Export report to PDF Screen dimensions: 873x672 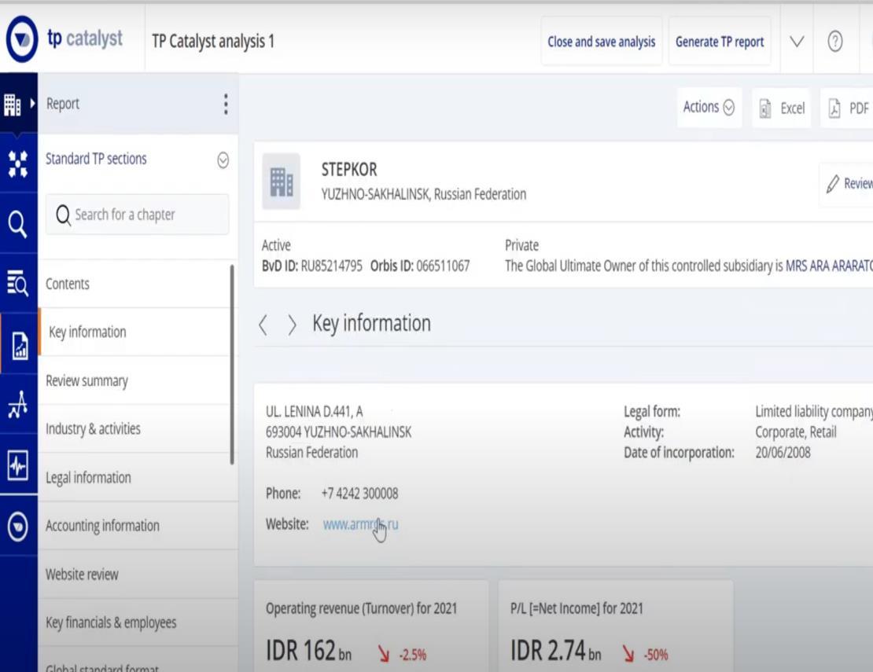[848, 108]
